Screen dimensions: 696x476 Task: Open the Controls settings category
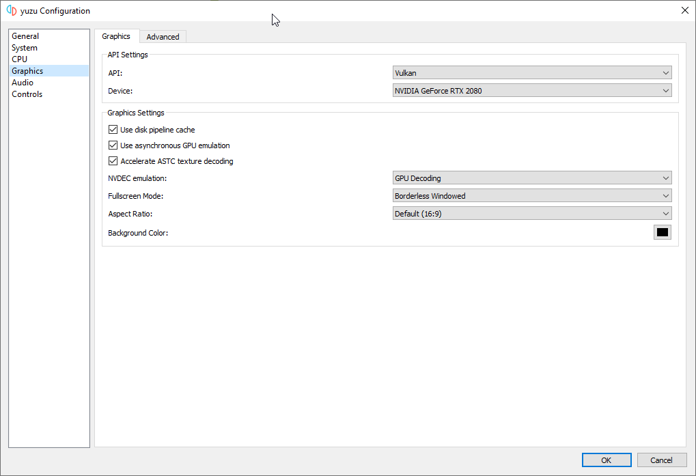[x=27, y=94]
